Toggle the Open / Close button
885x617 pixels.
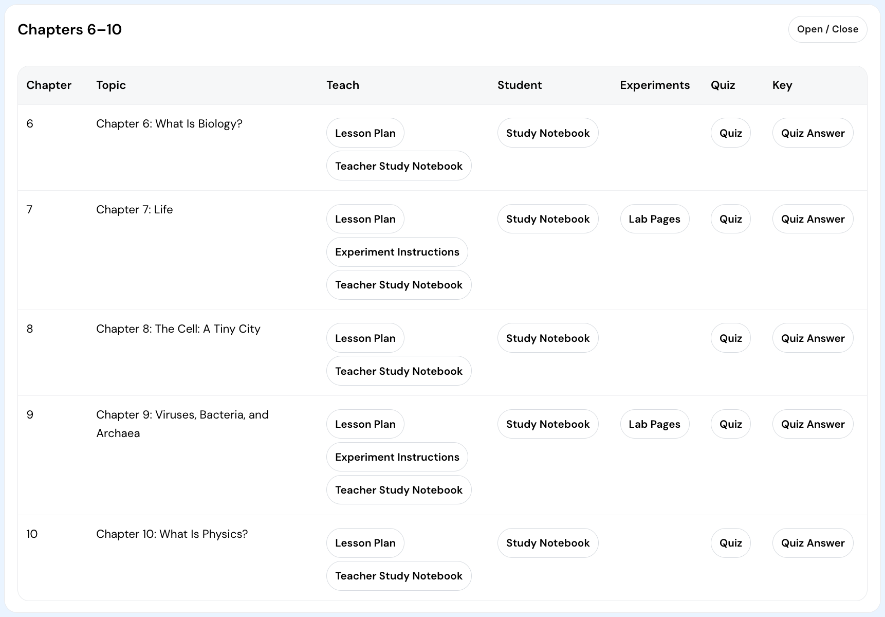[827, 29]
